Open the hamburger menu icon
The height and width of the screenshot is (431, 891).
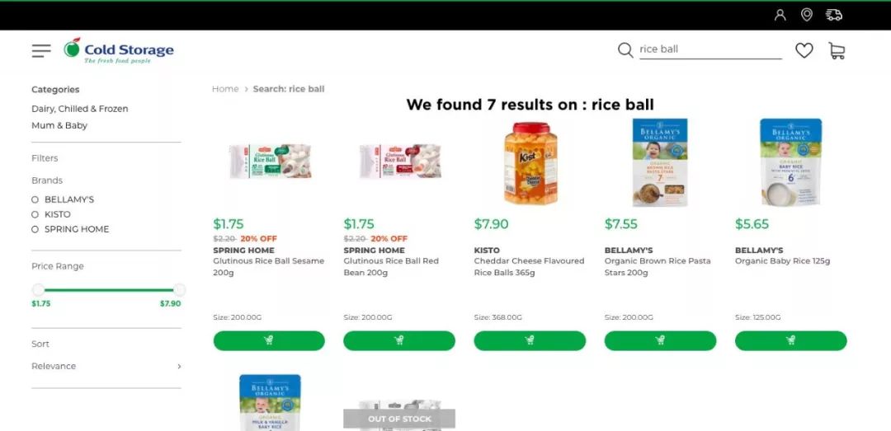pyautogui.click(x=41, y=51)
